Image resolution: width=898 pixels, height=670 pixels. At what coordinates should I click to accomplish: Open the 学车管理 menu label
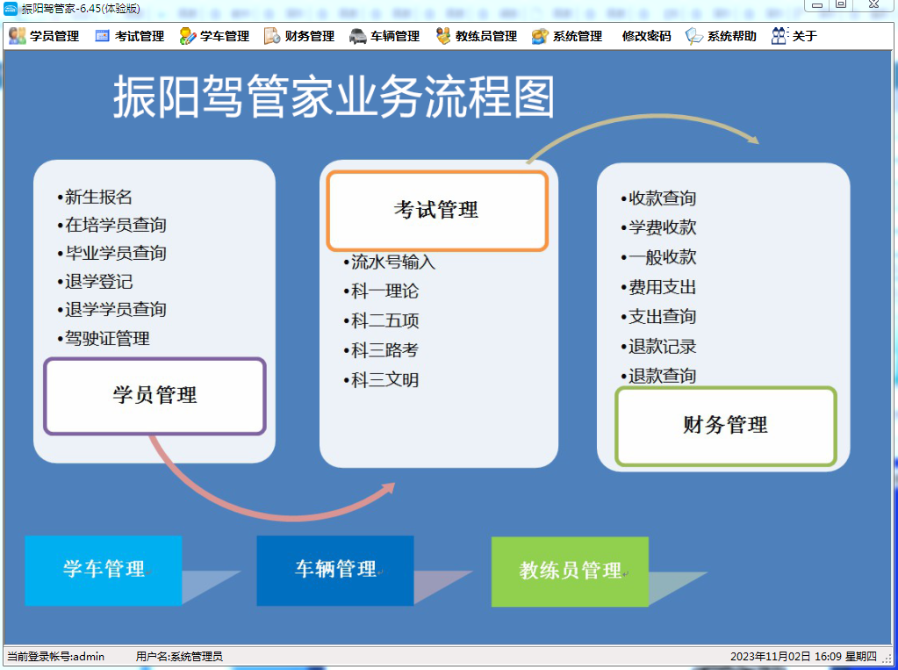point(225,36)
